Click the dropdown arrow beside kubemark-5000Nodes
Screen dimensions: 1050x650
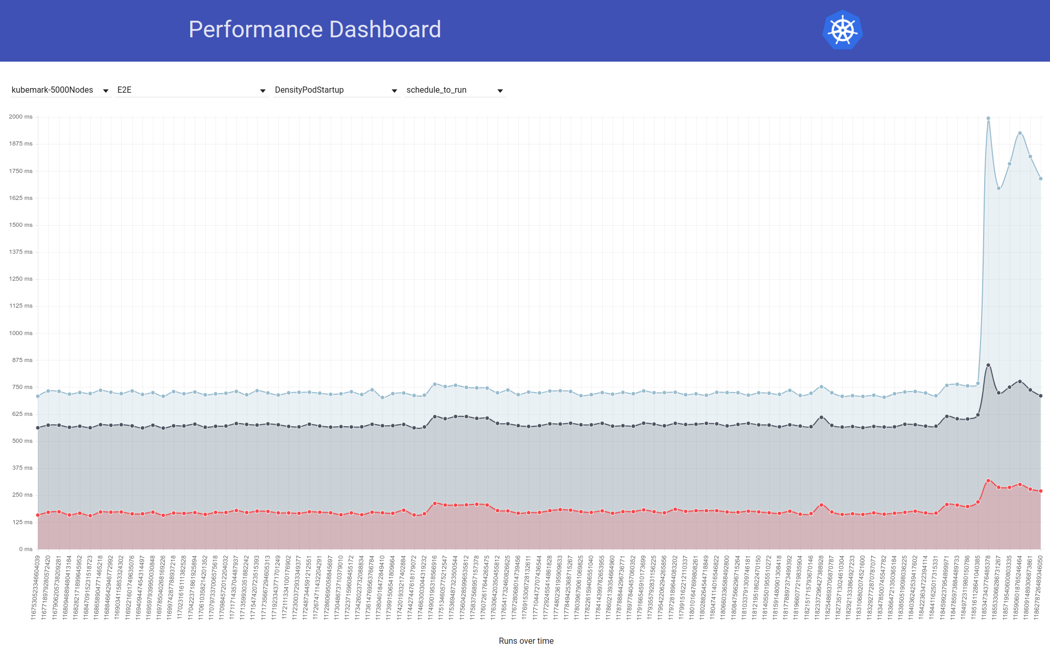point(106,91)
